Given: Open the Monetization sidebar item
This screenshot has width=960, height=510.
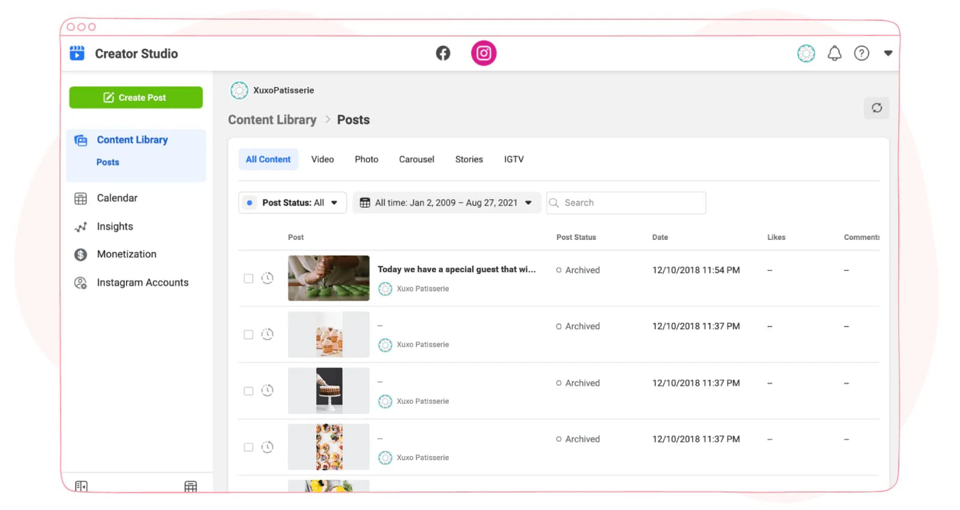Looking at the screenshot, I should click(127, 254).
